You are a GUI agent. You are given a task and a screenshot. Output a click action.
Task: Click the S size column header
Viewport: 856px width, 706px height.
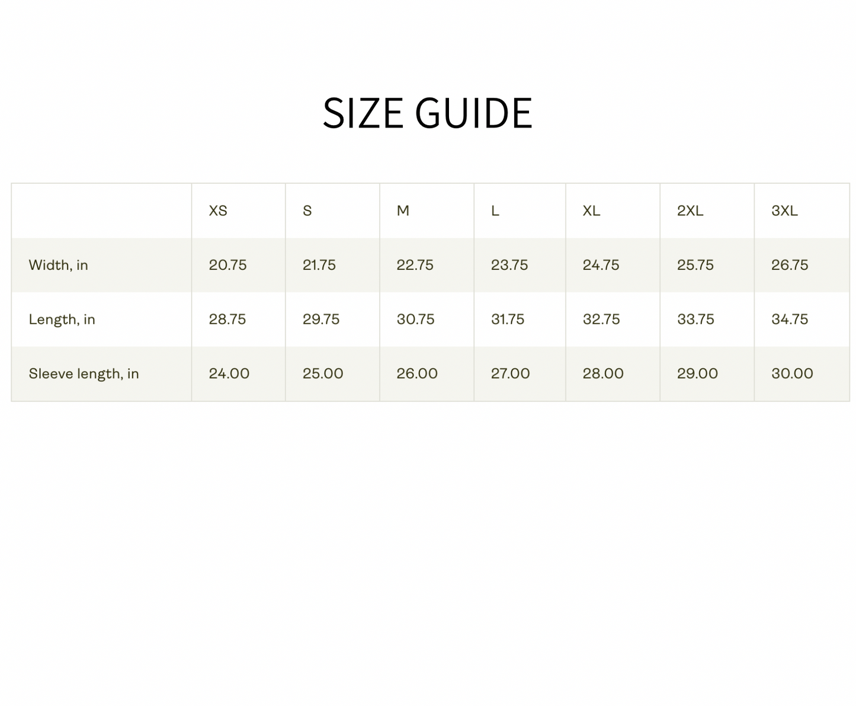click(307, 211)
